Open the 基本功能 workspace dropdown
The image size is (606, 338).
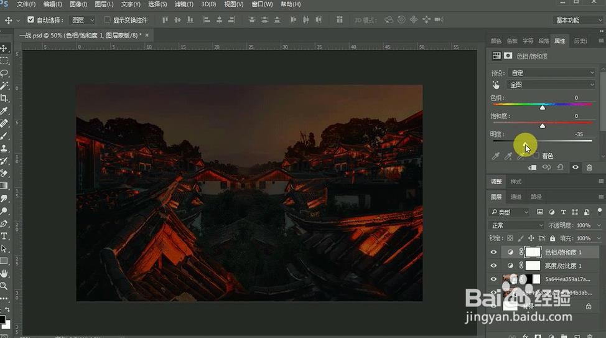click(x=578, y=20)
